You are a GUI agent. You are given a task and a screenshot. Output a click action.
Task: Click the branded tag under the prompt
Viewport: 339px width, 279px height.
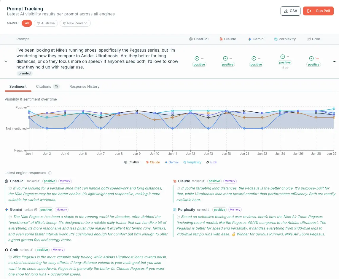tap(24, 73)
